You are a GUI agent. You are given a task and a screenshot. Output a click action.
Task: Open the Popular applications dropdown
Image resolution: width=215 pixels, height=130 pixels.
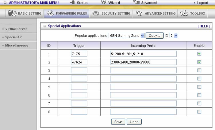pos(126,36)
